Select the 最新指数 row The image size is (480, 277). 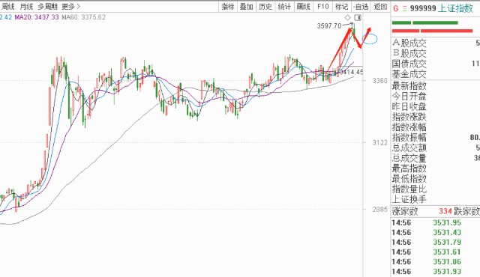pyautogui.click(x=436, y=86)
